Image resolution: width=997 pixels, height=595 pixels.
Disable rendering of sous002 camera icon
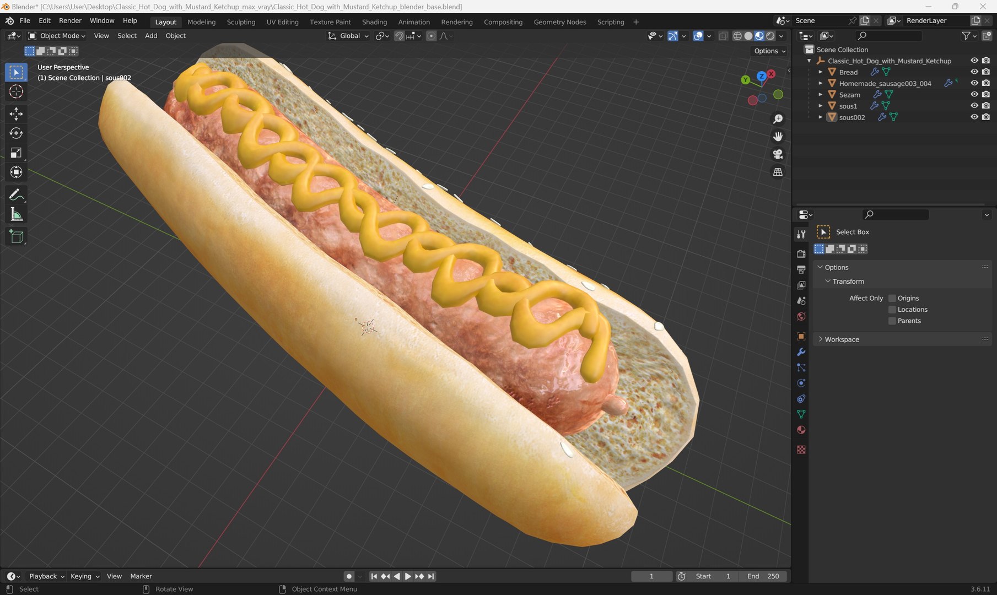[x=986, y=117]
